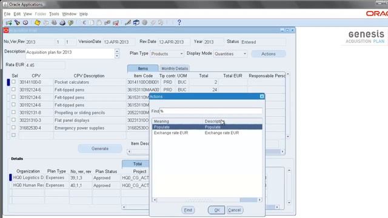
Task: Tick the checkbox on the empty last row
Action: [13, 135]
